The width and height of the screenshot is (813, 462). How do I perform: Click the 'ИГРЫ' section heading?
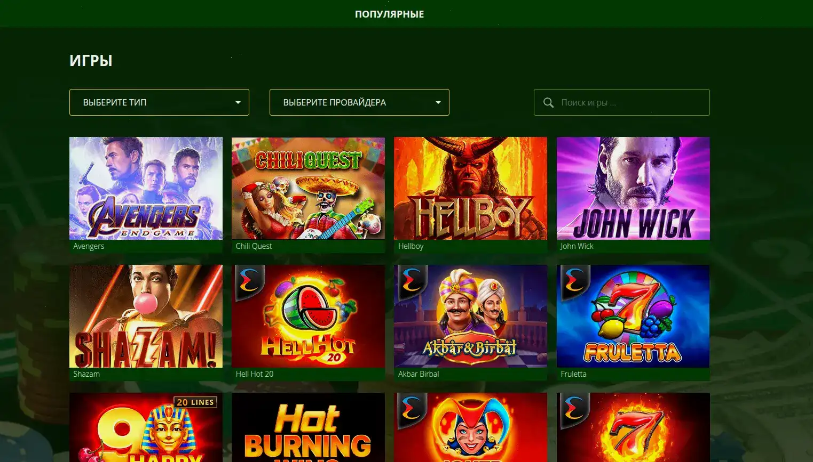(91, 60)
